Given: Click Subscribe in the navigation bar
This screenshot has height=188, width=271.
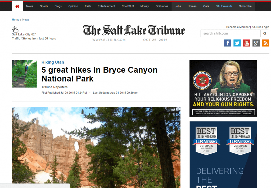Looking at the screenshot, I should coord(245,6).
